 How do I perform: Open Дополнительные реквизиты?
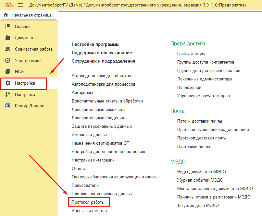pyautogui.click(x=98, y=110)
